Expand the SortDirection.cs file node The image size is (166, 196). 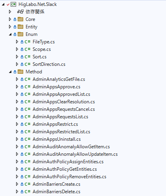tap(17, 64)
